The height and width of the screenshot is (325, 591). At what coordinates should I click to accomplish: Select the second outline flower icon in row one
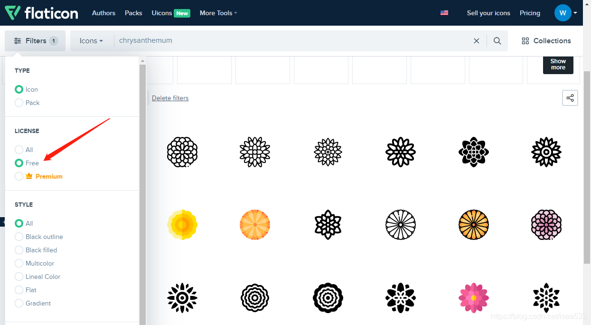click(255, 152)
